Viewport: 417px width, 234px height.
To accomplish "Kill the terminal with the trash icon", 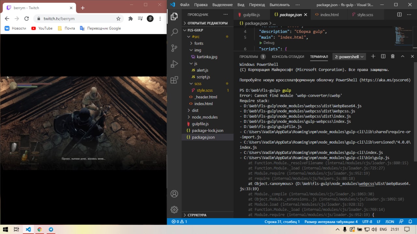I will (393, 56).
